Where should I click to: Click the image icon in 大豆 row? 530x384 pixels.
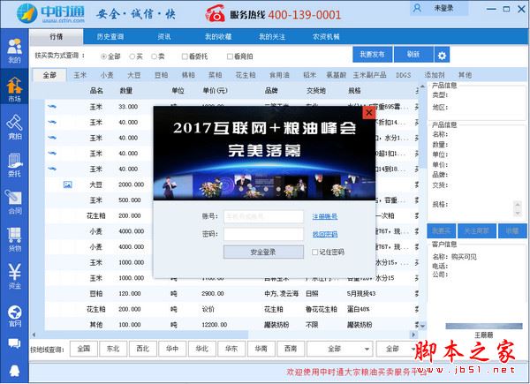(68, 184)
